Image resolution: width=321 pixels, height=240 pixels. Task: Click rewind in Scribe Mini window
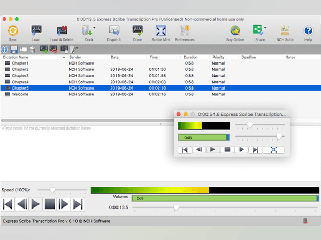[199, 149]
